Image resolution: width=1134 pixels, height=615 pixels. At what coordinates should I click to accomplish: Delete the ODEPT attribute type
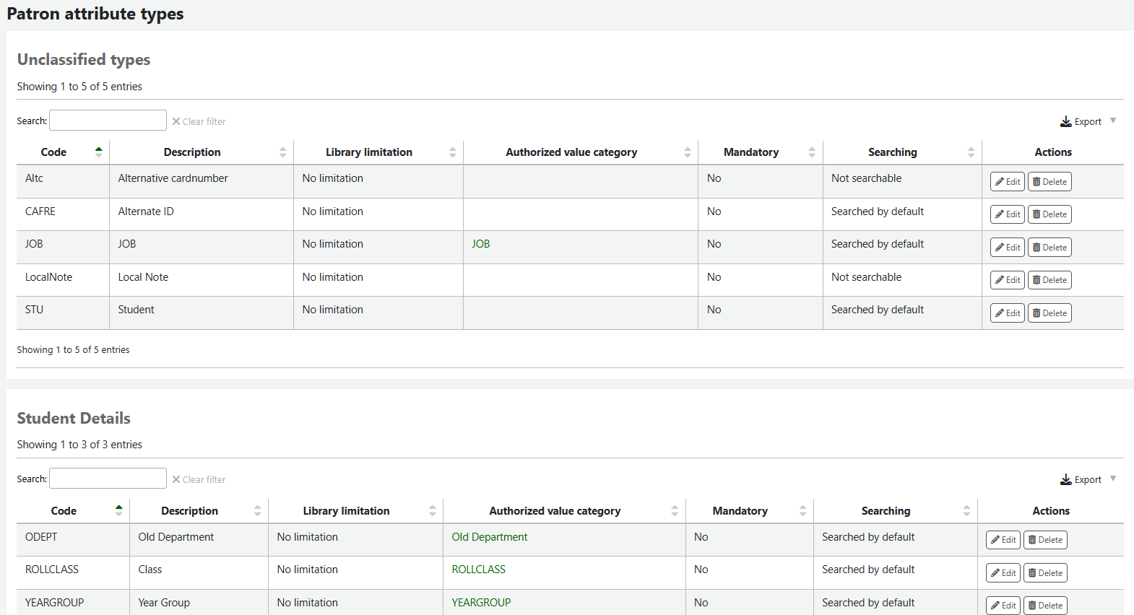coord(1044,540)
